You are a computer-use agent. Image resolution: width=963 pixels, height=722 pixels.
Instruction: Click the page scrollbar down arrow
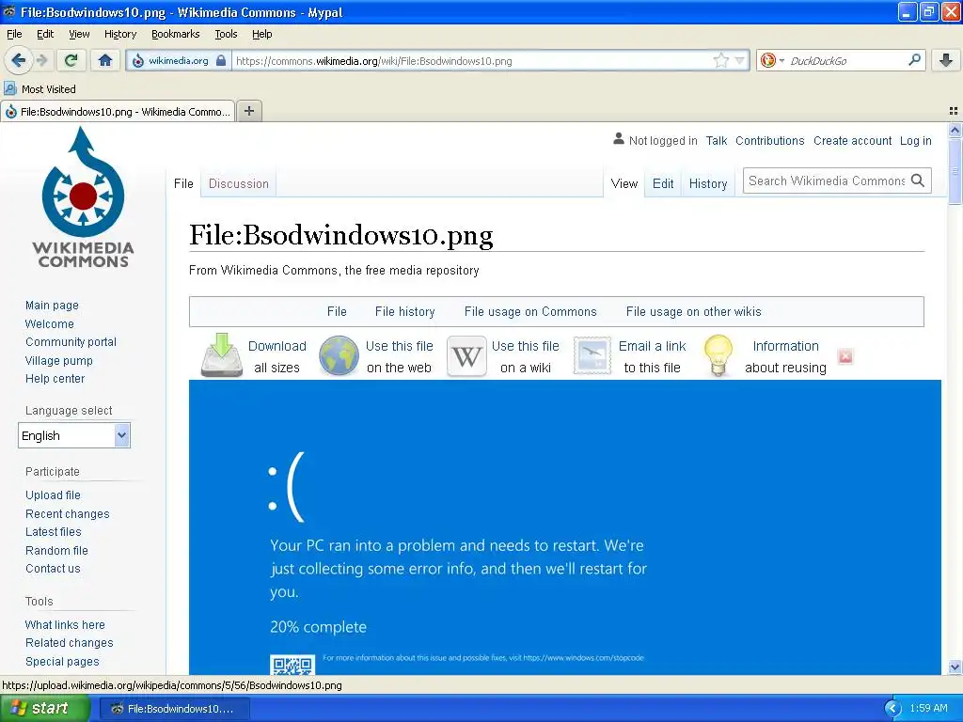coord(955,667)
